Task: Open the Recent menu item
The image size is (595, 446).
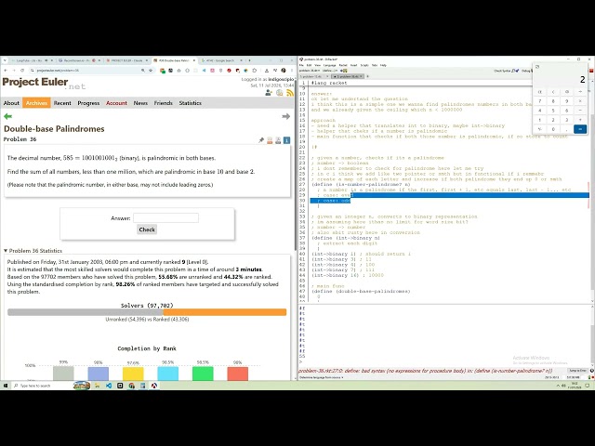Action: click(62, 103)
